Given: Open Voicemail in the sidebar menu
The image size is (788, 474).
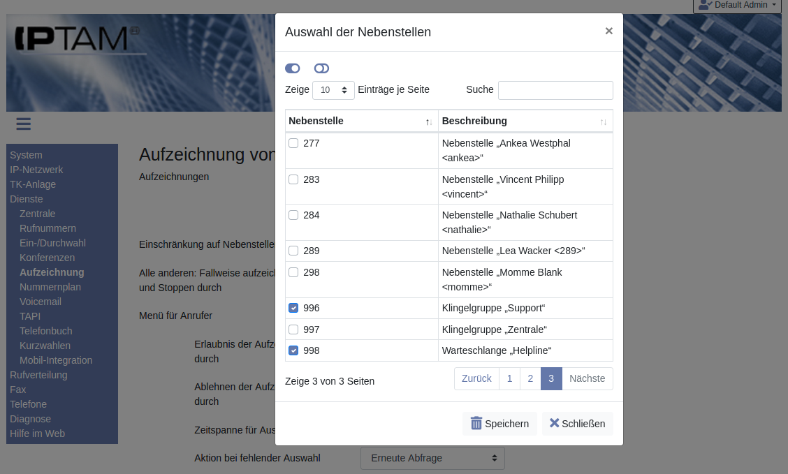Looking at the screenshot, I should click(x=41, y=302).
